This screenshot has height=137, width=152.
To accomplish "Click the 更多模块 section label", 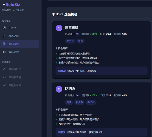I will (x=6, y=62).
